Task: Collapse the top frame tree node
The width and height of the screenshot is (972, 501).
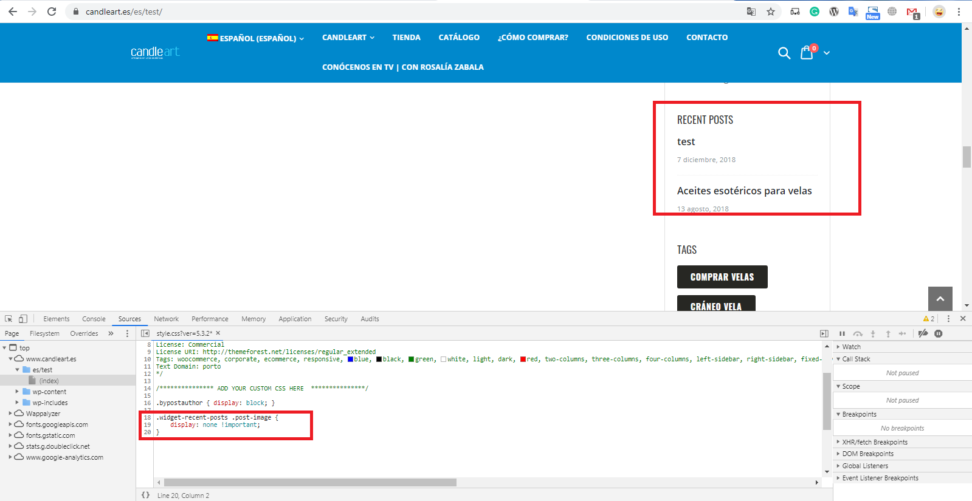Action: click(5, 348)
